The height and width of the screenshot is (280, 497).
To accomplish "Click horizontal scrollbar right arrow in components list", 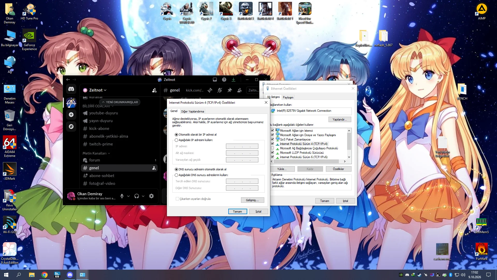I will tap(345, 162).
